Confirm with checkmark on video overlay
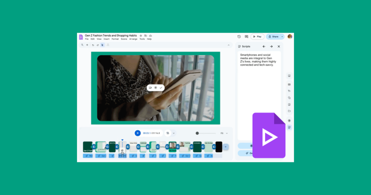This screenshot has width=371, height=195. click(x=161, y=88)
